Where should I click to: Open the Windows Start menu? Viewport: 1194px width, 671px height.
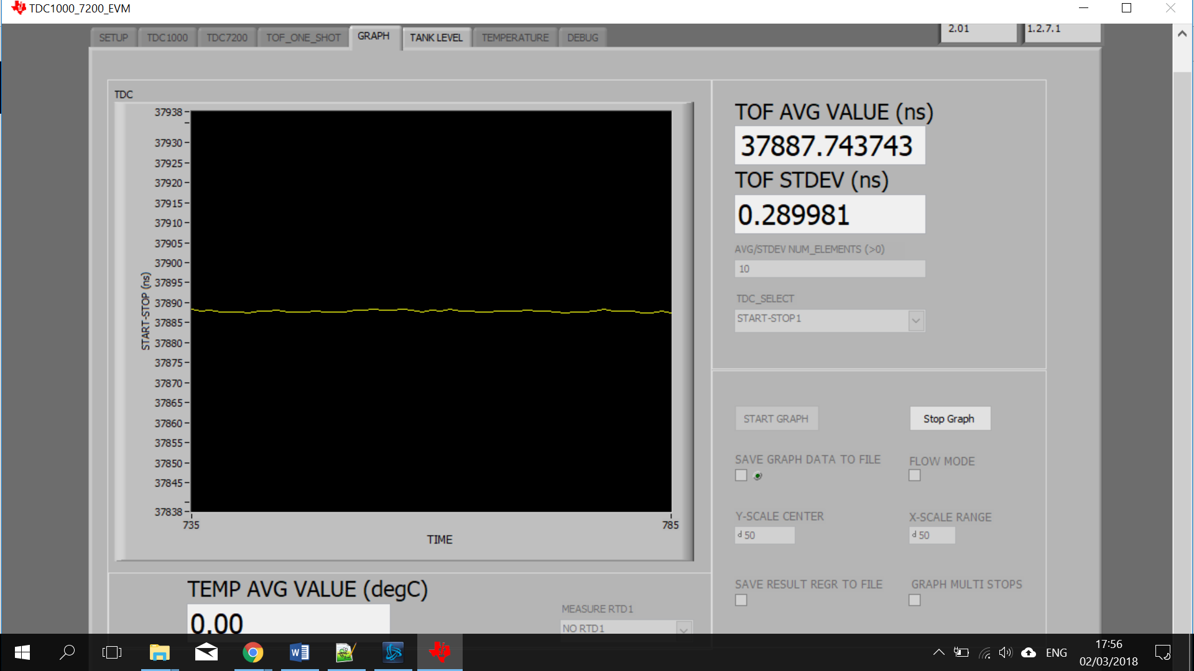(x=22, y=652)
